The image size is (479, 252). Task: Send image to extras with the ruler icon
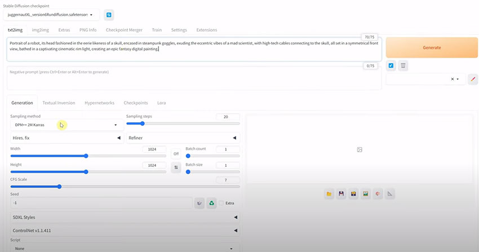click(x=390, y=194)
